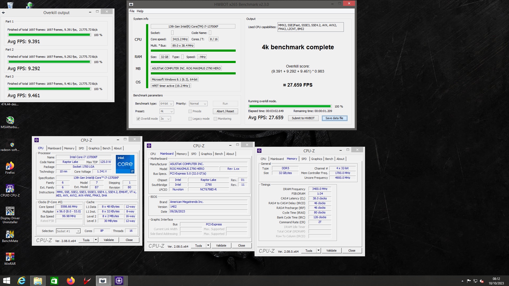509x286 pixels.
Task: Open the Windows Store taskbar icon
Action: click(54, 281)
